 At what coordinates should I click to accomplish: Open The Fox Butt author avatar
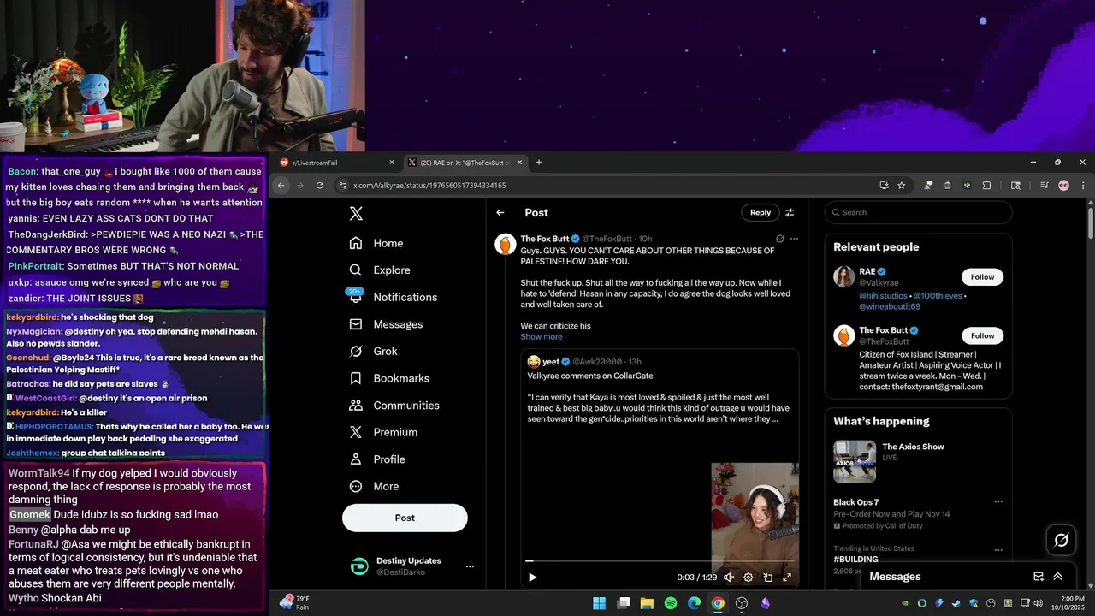pos(506,244)
